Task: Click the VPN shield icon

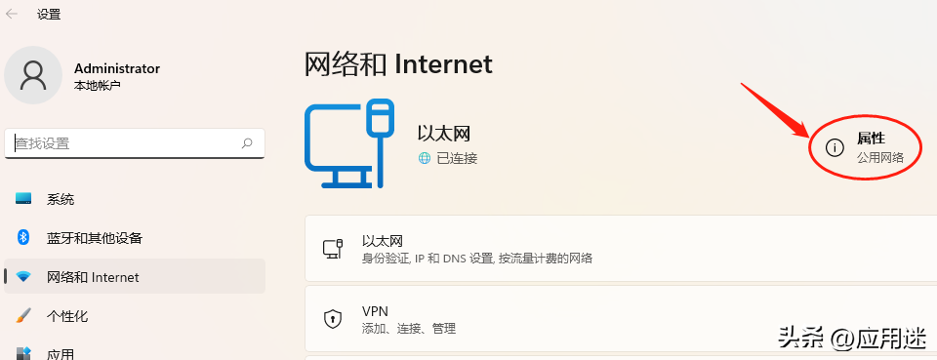Action: point(332,319)
